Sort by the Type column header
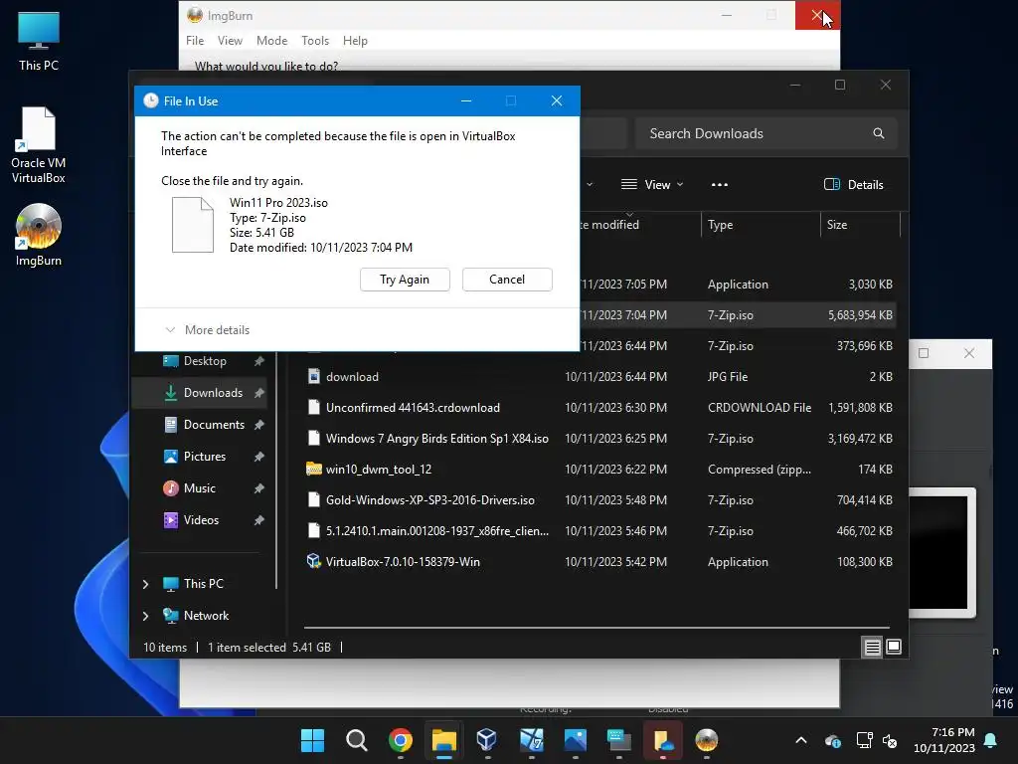This screenshot has height=764, width=1018. click(761, 225)
